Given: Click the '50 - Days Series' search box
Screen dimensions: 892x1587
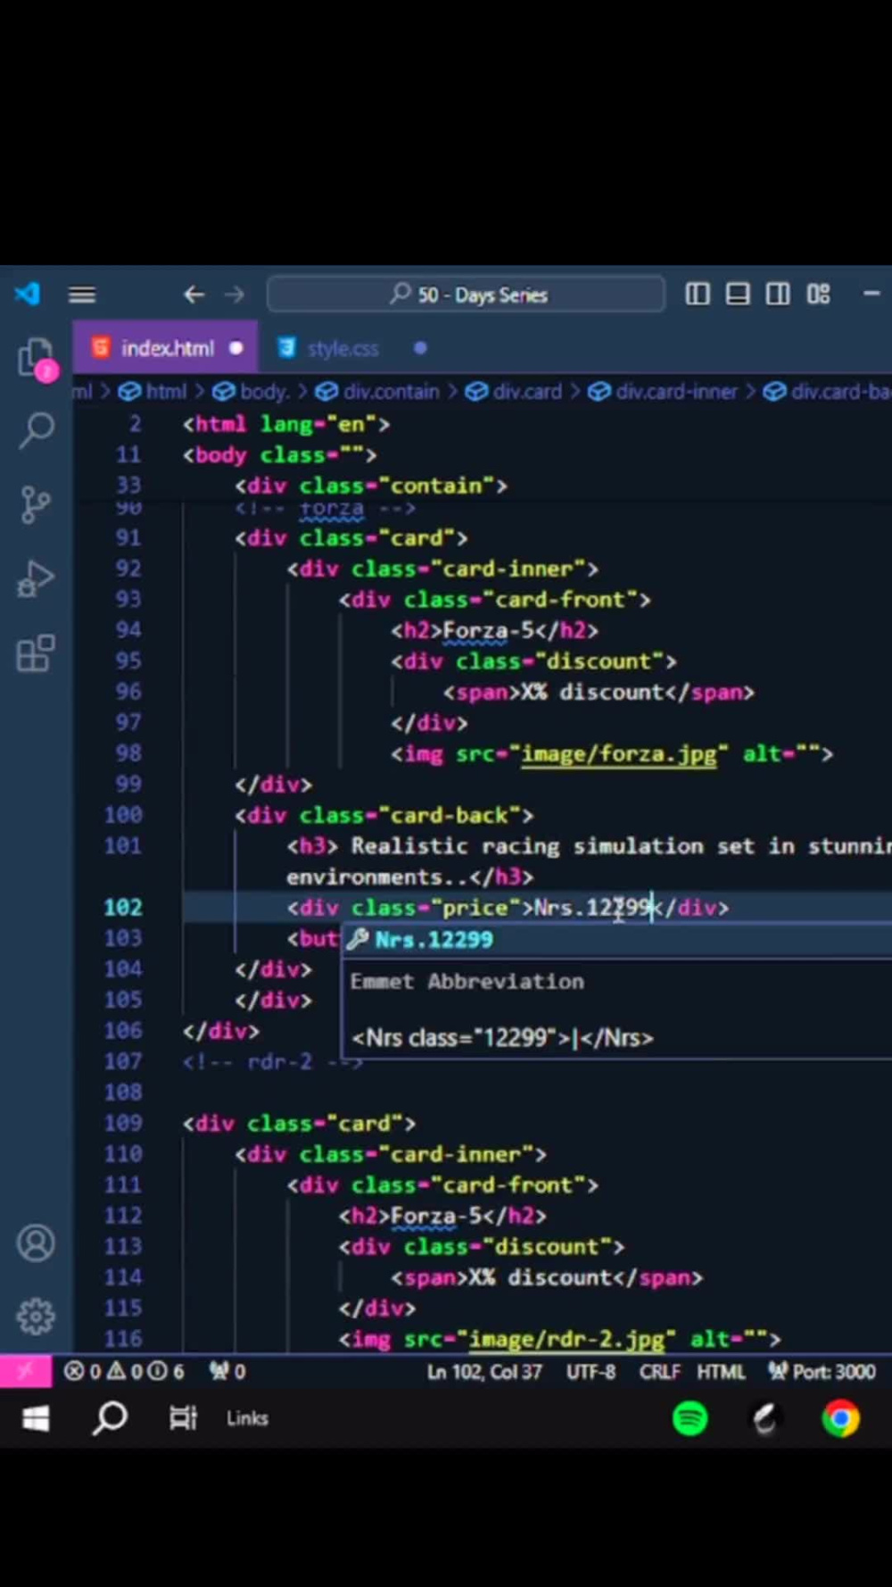Looking at the screenshot, I should point(466,295).
